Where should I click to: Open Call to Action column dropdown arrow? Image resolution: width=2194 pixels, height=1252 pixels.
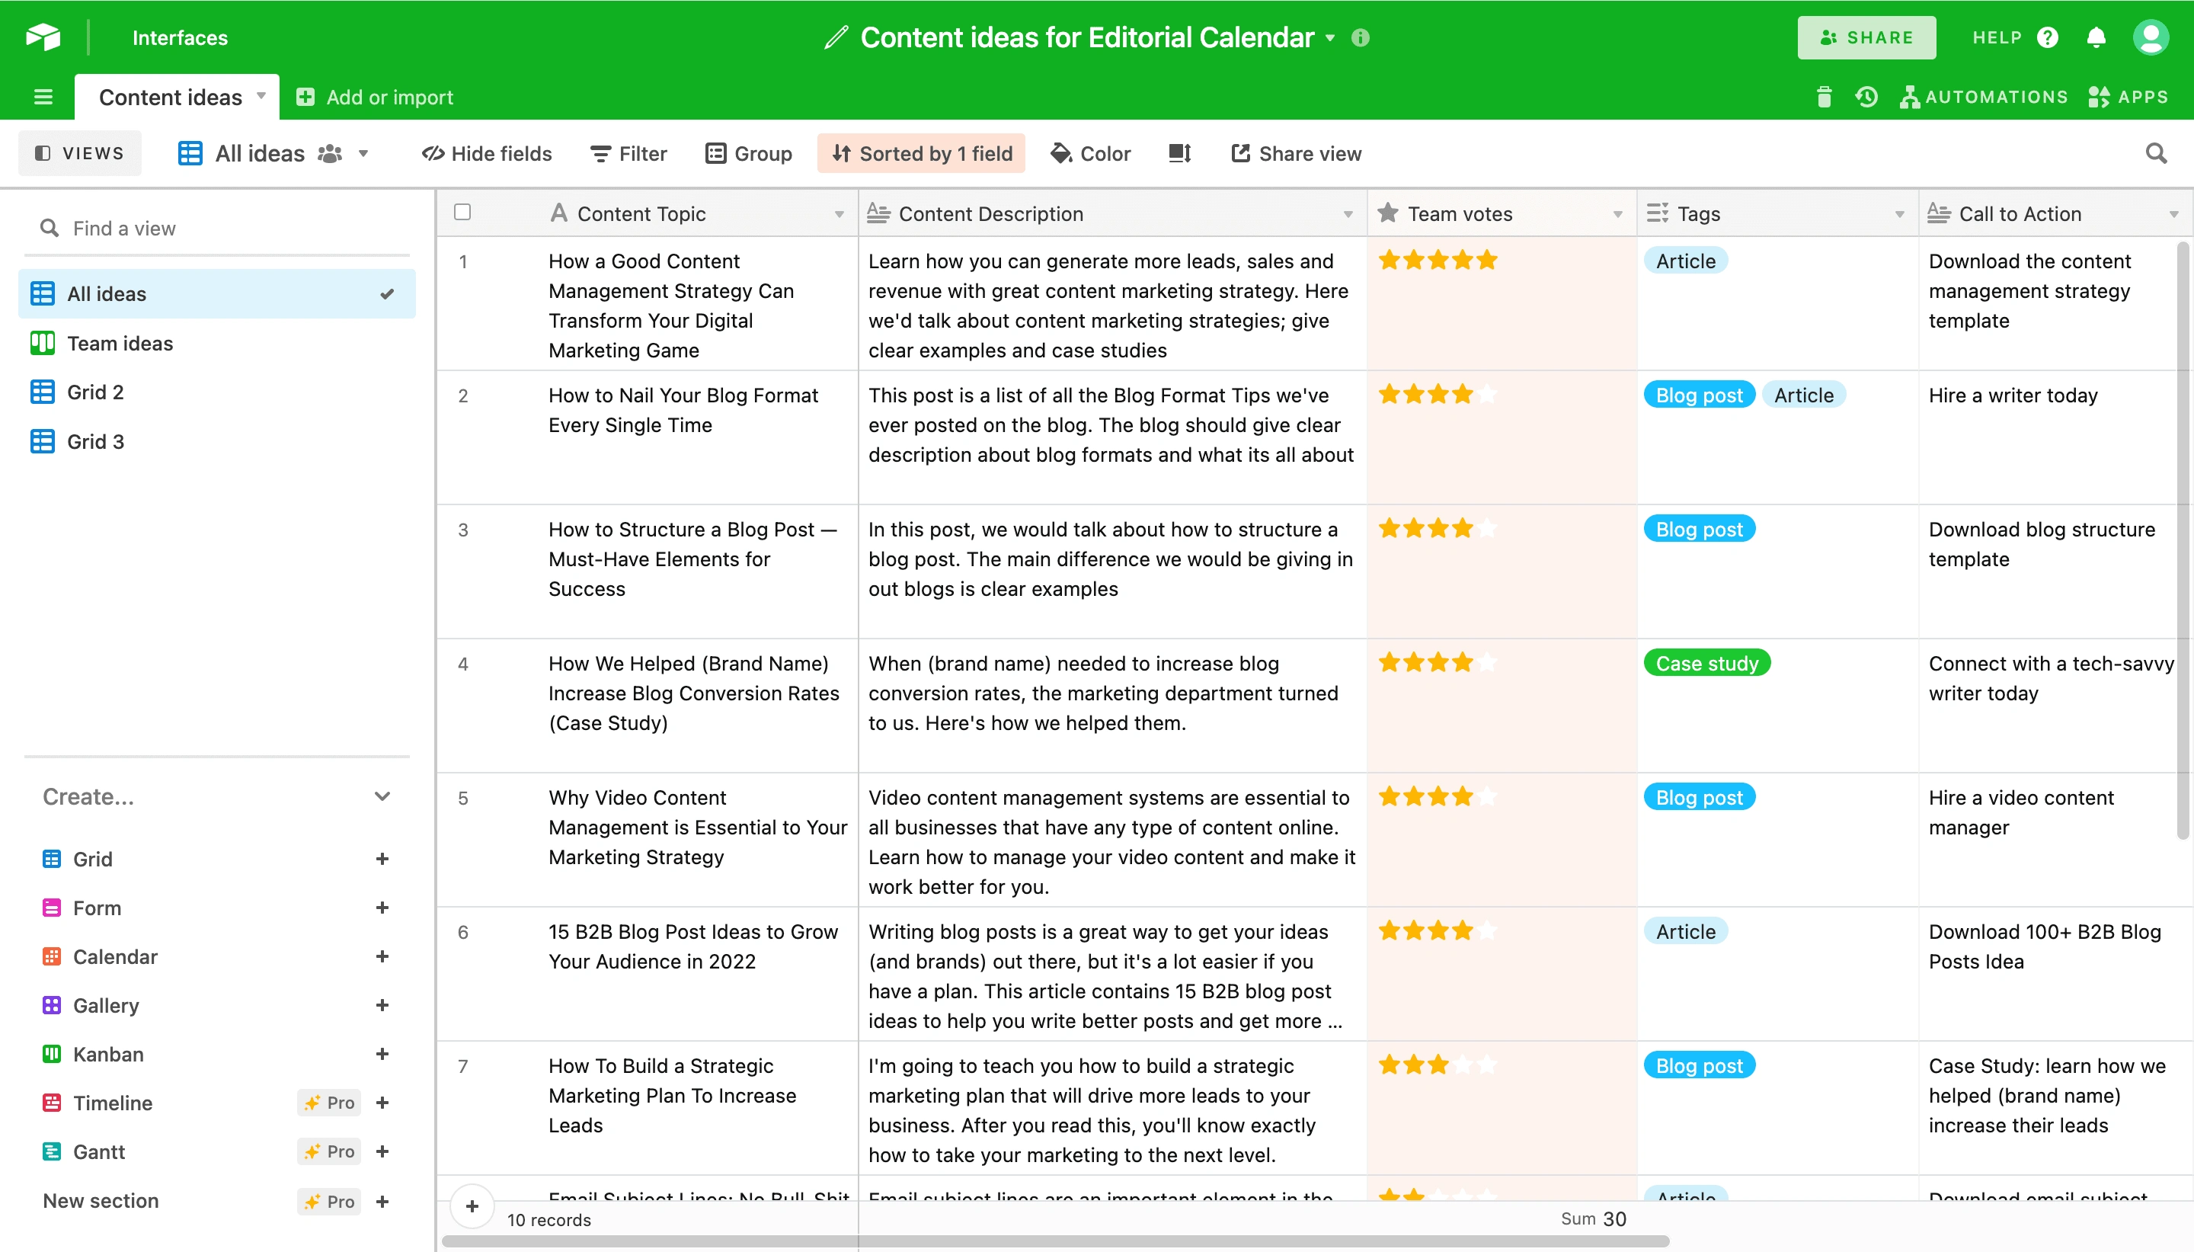[x=2173, y=214]
